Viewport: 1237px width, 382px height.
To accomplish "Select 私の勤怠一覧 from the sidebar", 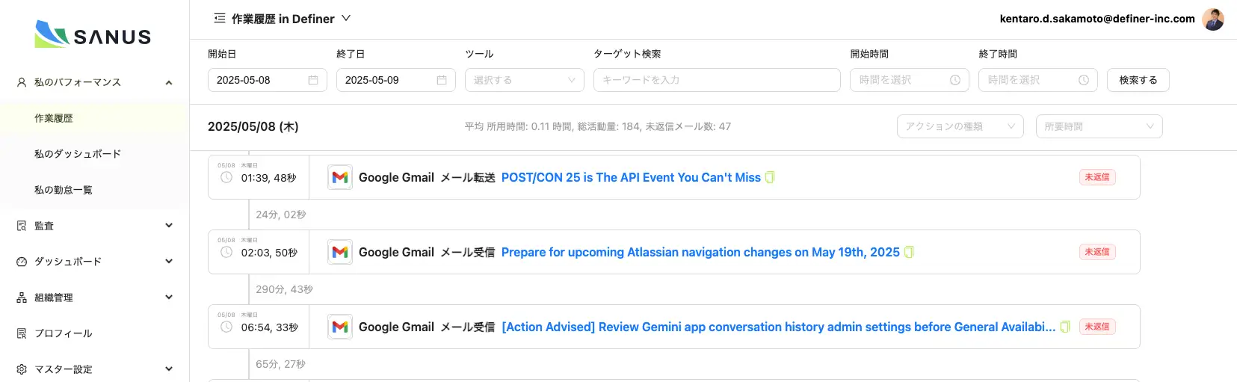I will [x=64, y=190].
